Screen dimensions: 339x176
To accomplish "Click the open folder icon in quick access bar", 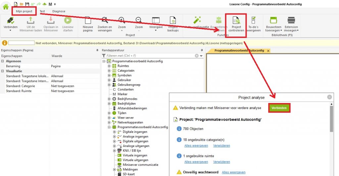I will [x=22, y=4].
